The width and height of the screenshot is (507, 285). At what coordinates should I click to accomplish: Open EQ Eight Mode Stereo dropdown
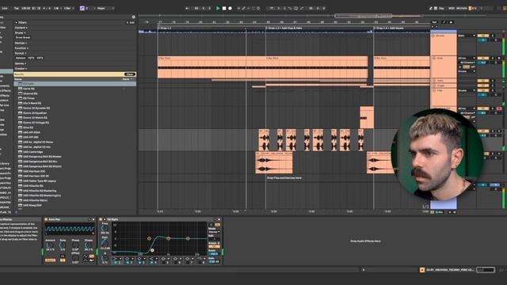click(214, 232)
